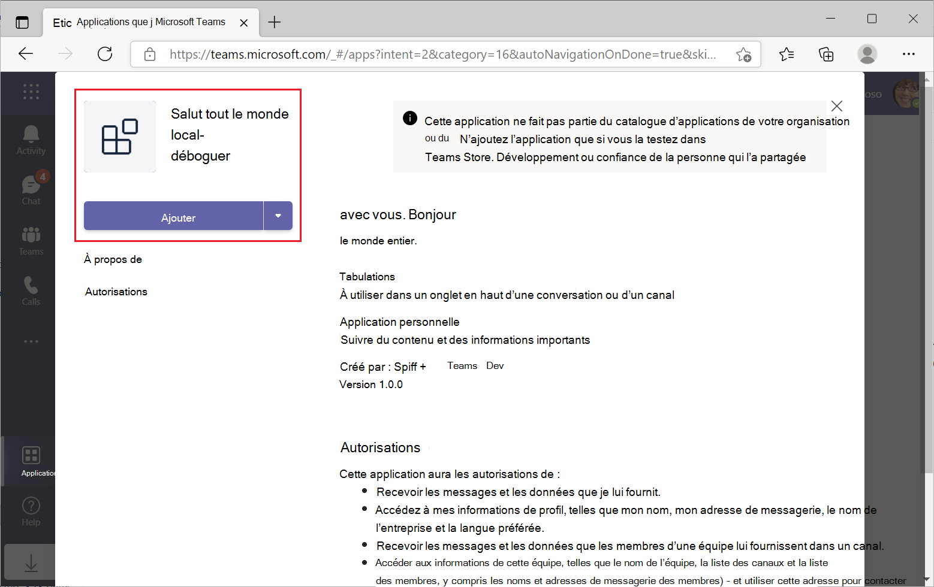
Task: Click the avec vous. Bonjour heading
Action: (398, 214)
